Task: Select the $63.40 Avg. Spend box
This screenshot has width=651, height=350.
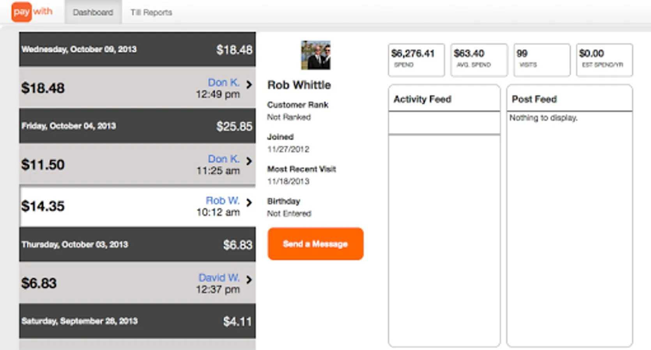Action: tap(479, 59)
